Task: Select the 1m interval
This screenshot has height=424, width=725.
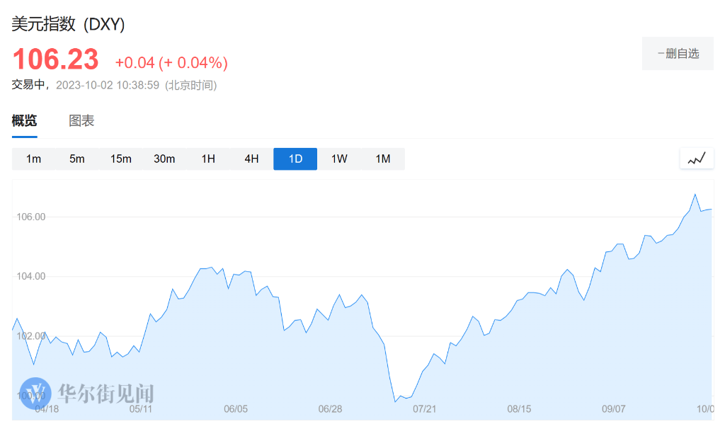Action: tap(33, 159)
